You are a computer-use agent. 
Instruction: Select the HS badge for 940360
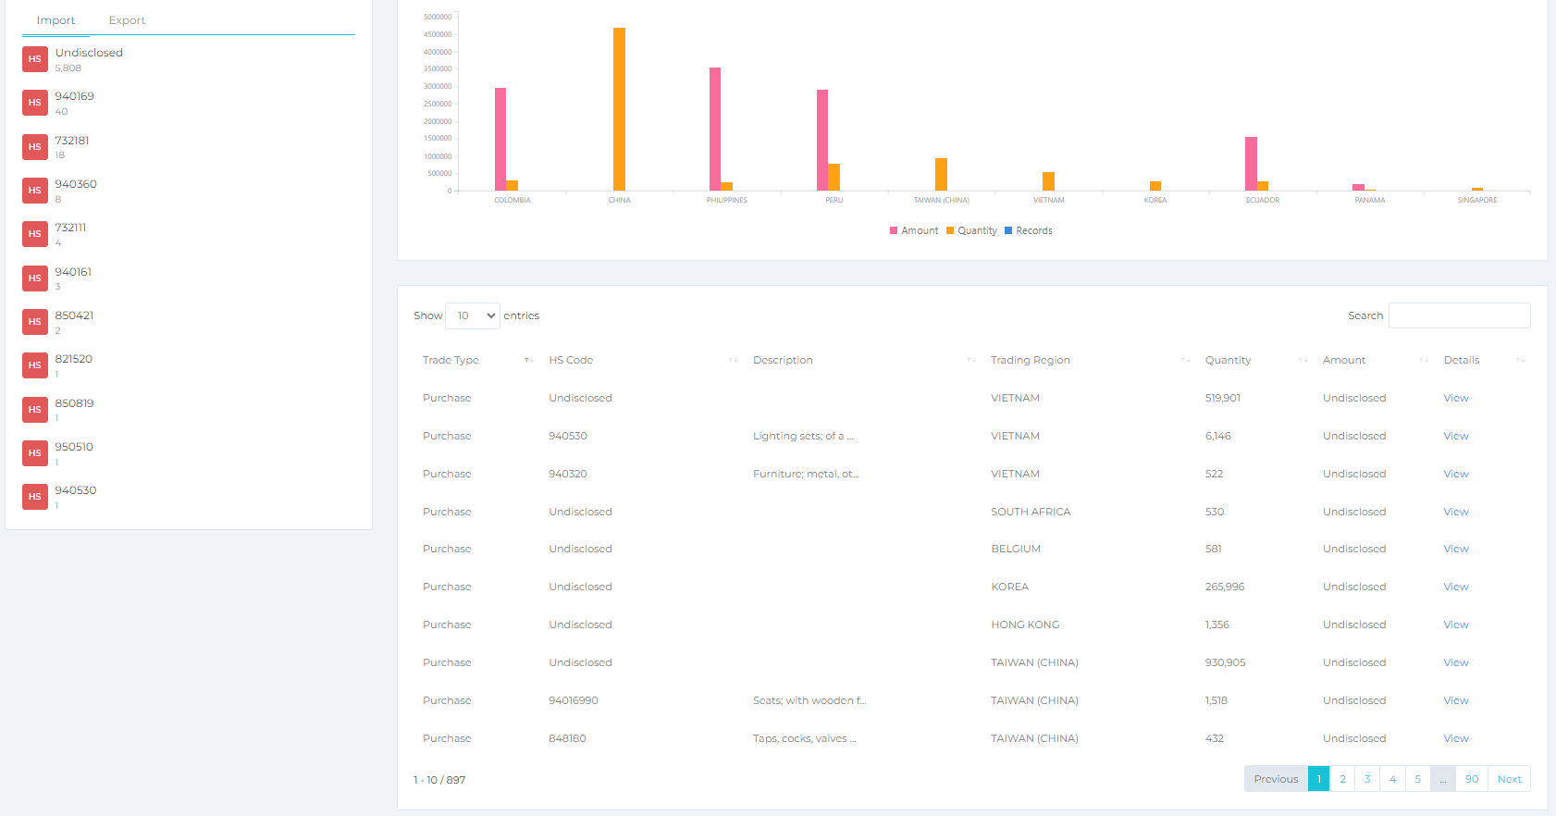click(35, 191)
